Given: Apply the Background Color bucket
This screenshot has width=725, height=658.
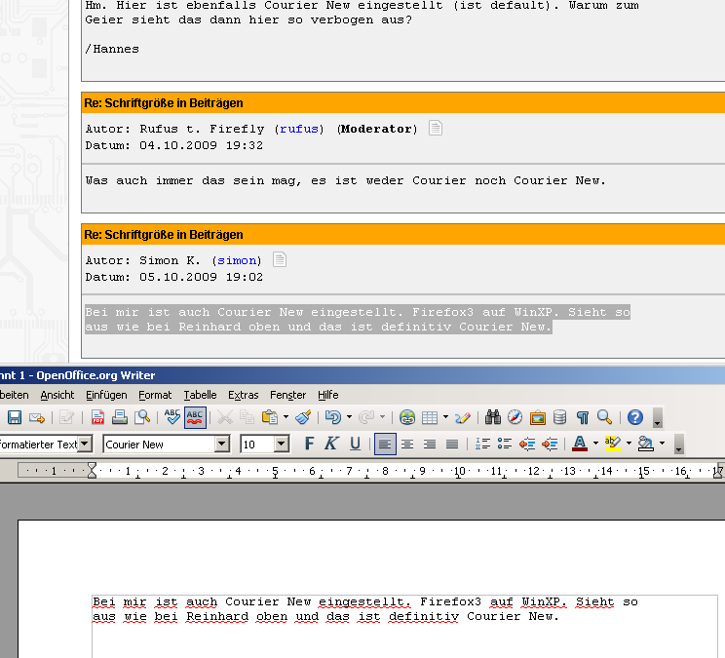Looking at the screenshot, I should [646, 444].
